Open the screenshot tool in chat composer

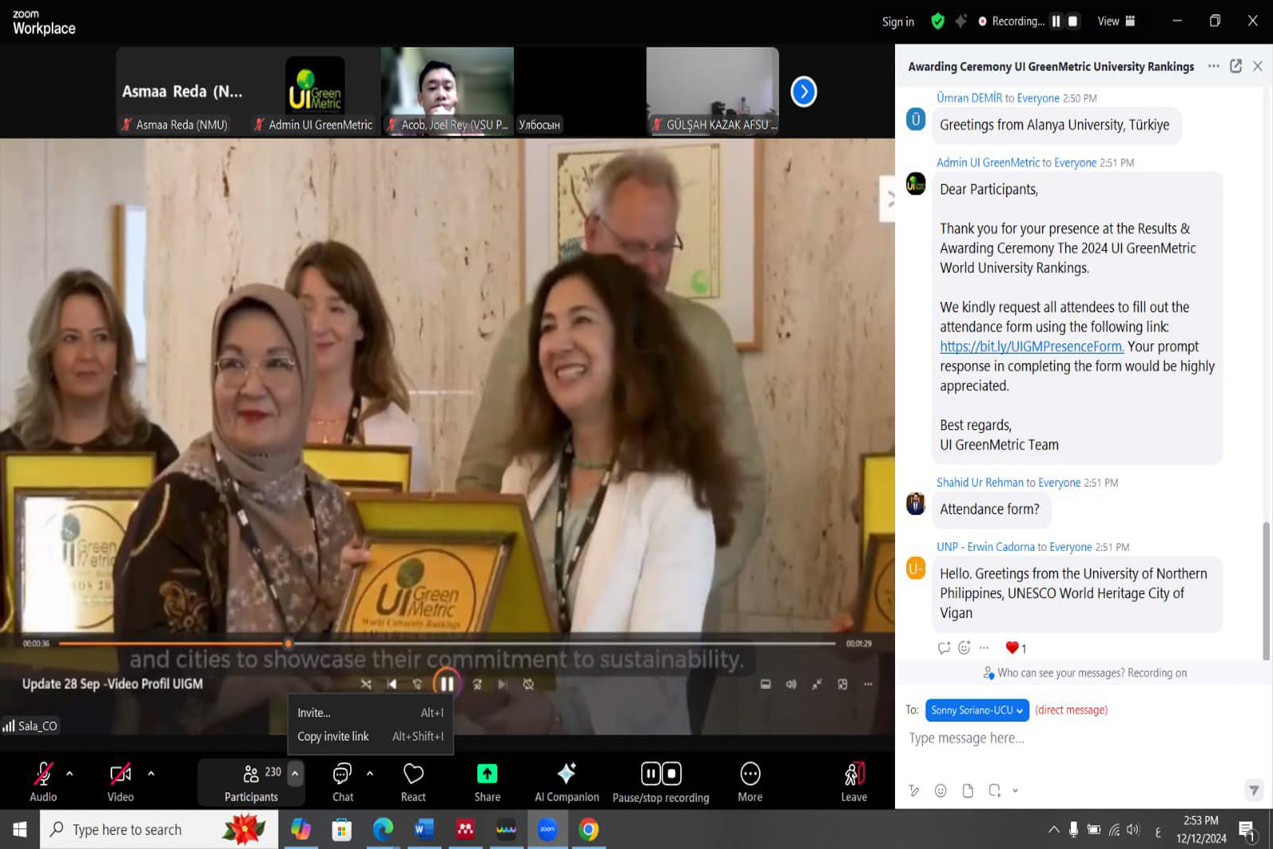[x=995, y=791]
